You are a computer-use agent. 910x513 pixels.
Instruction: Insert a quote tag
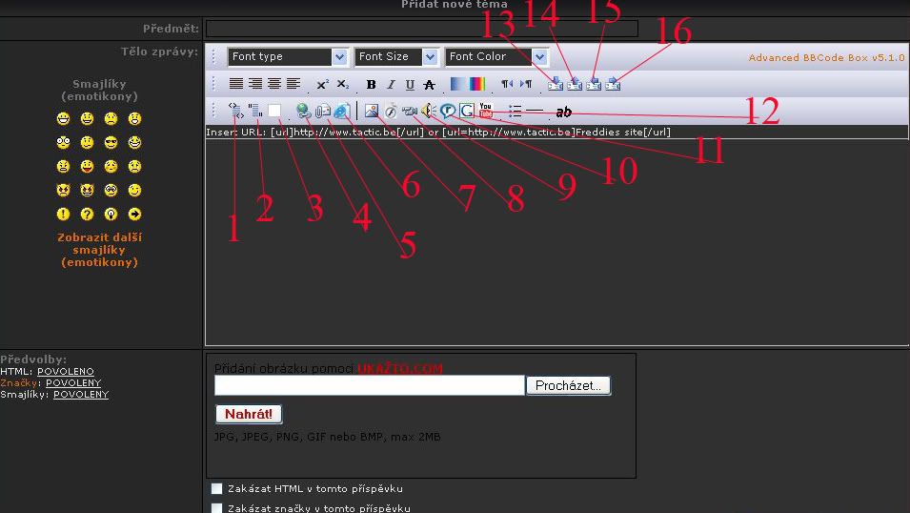coord(254,111)
